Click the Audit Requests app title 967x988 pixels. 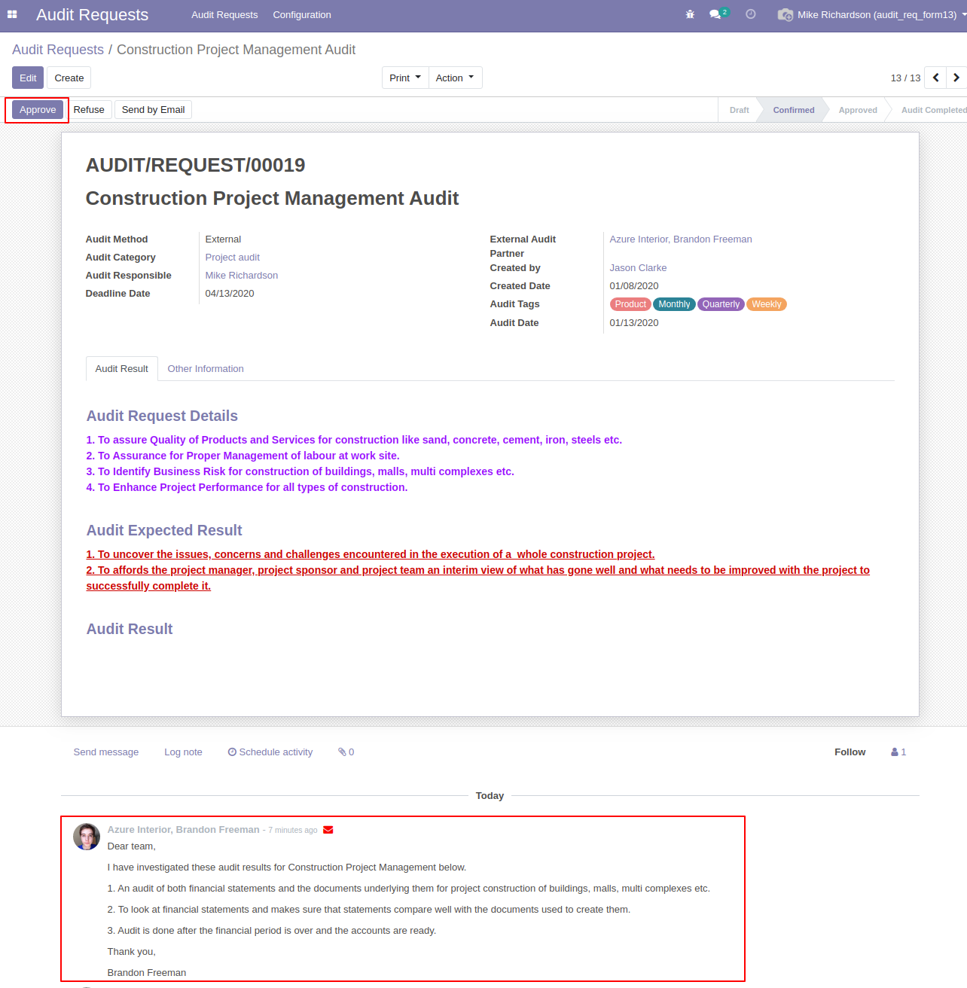pyautogui.click(x=92, y=15)
